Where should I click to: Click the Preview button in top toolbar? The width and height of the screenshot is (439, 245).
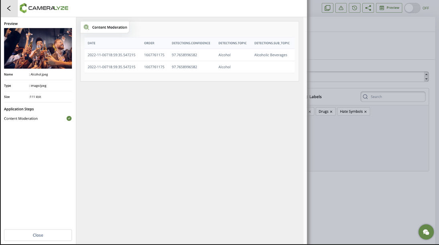[x=389, y=8]
